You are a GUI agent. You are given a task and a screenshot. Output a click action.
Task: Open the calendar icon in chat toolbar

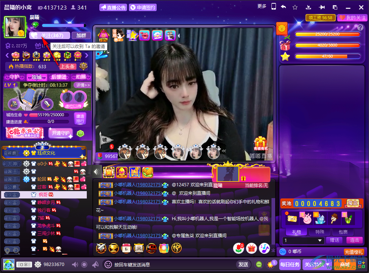pos(126,248)
